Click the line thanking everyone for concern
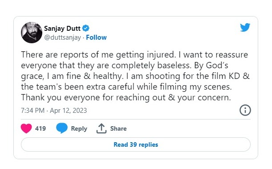The image size is (272, 169). coord(126,98)
